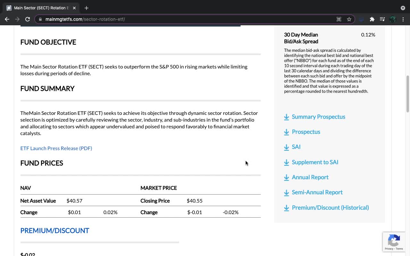Close the Main Sector Rotation tab
410x256 pixels.
click(74, 8)
